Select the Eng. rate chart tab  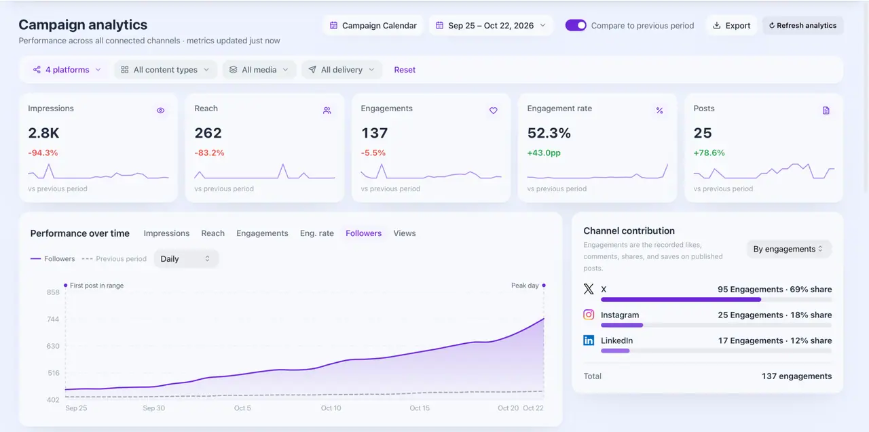coord(317,233)
